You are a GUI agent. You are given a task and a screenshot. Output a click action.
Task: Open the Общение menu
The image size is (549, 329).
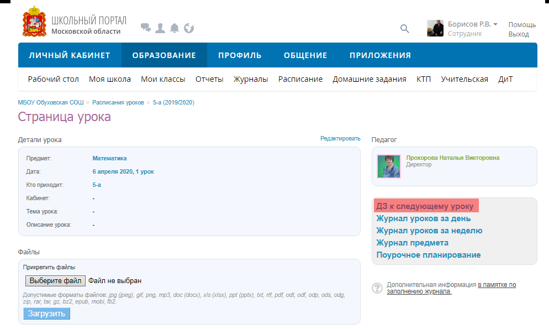coord(305,55)
